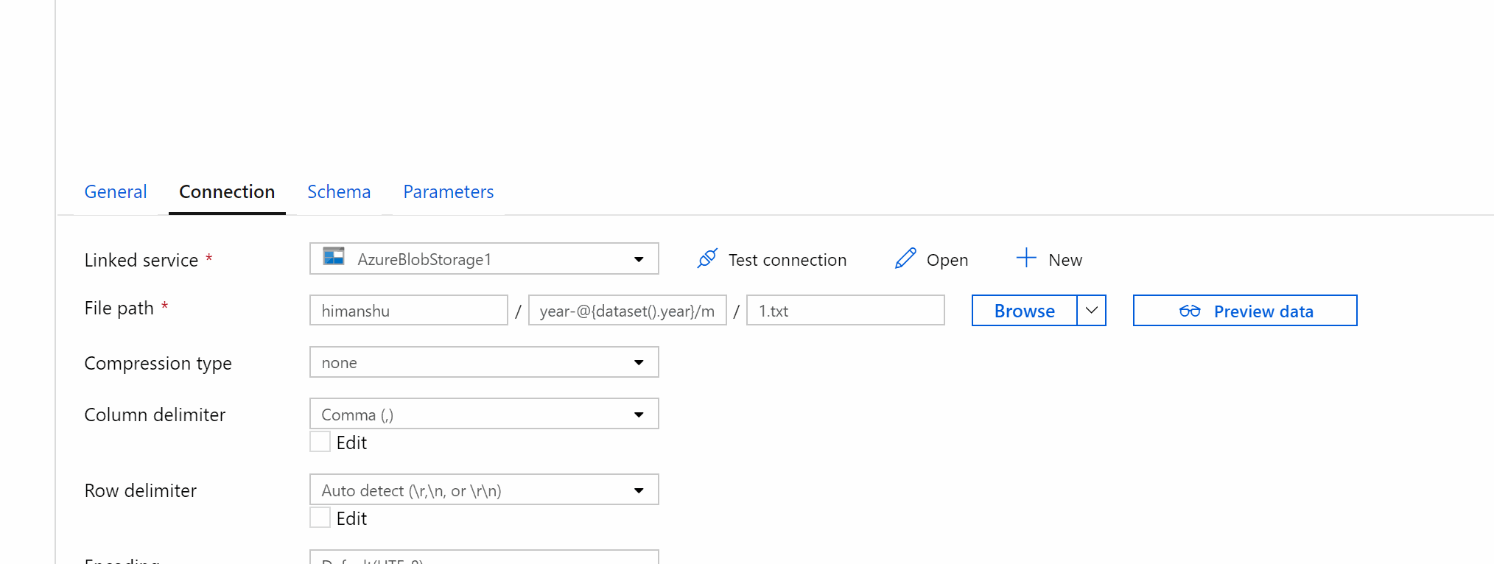The image size is (1494, 564).
Task: Switch to the Schema tab
Action: (x=339, y=191)
